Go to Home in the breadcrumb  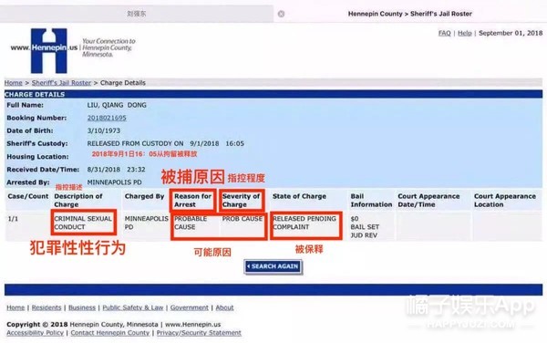click(x=14, y=83)
